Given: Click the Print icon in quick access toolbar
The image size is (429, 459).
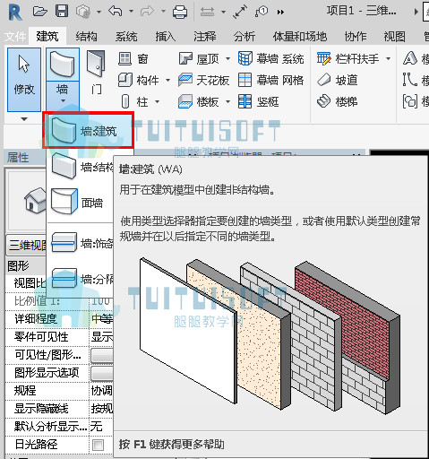Looking at the screenshot, I should [x=180, y=12].
